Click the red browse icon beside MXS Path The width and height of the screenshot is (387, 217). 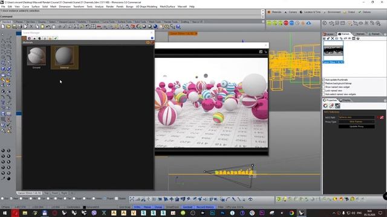point(382,118)
